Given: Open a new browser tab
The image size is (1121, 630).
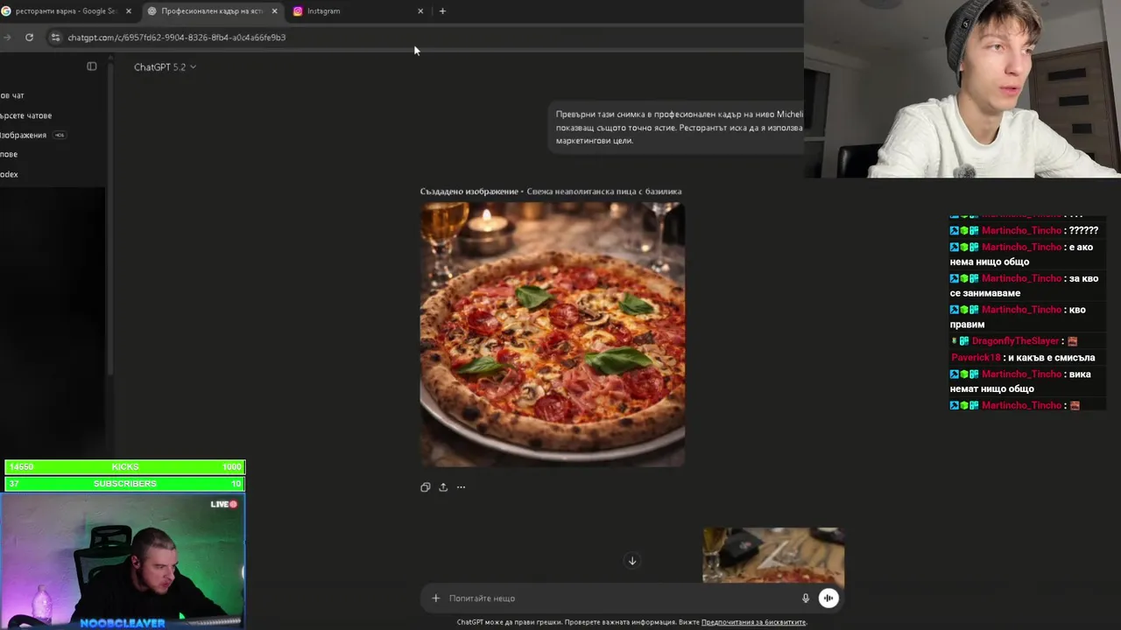Looking at the screenshot, I should [x=442, y=11].
